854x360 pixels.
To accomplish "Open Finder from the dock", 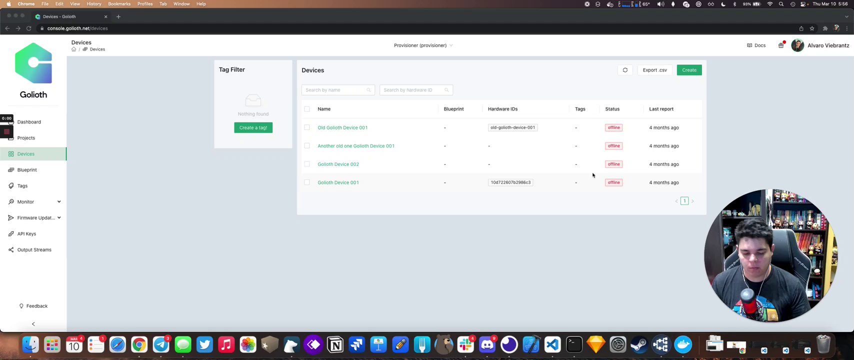I will coord(30,344).
